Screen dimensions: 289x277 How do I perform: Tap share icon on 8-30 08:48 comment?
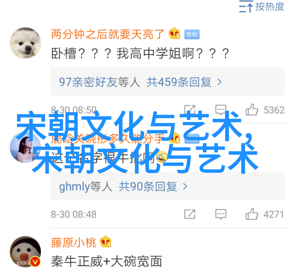[x=190, y=214]
